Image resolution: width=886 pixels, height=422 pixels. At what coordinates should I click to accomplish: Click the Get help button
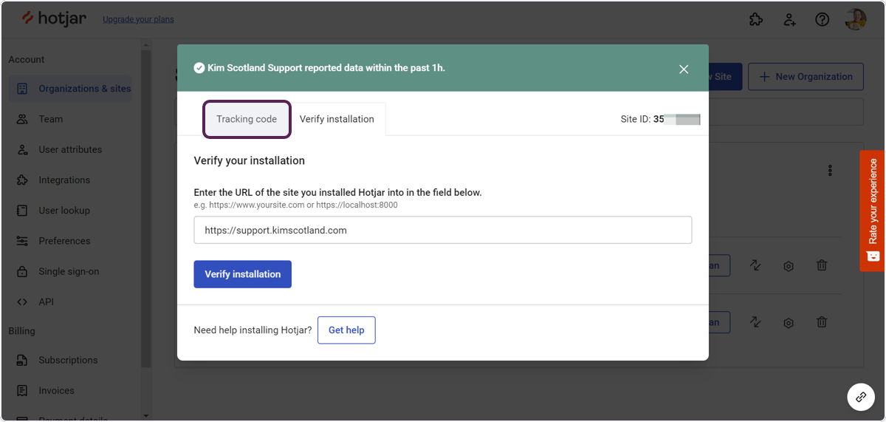(346, 330)
